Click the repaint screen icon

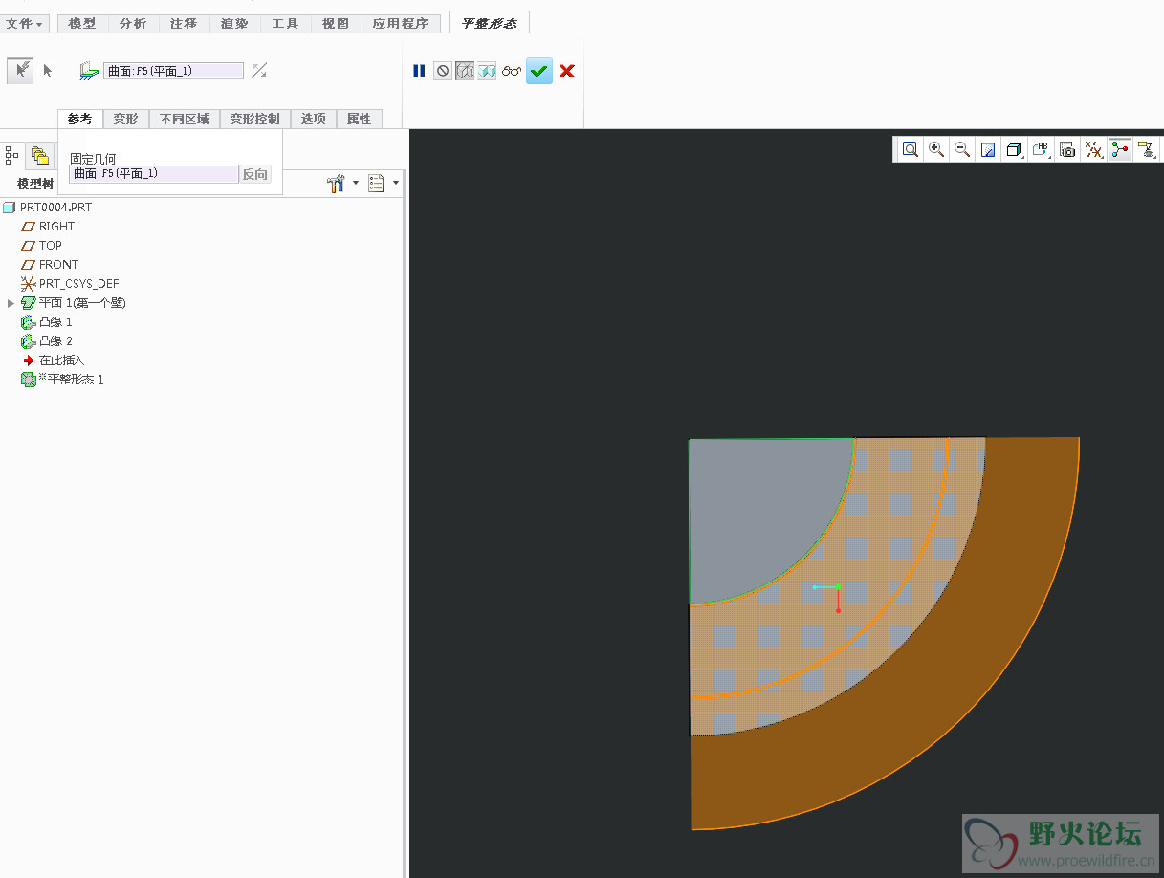coord(989,149)
